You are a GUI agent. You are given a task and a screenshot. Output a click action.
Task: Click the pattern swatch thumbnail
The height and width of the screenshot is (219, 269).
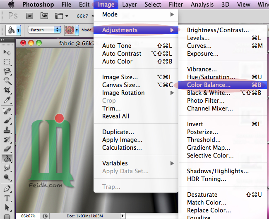pyautogui.click(x=70, y=31)
